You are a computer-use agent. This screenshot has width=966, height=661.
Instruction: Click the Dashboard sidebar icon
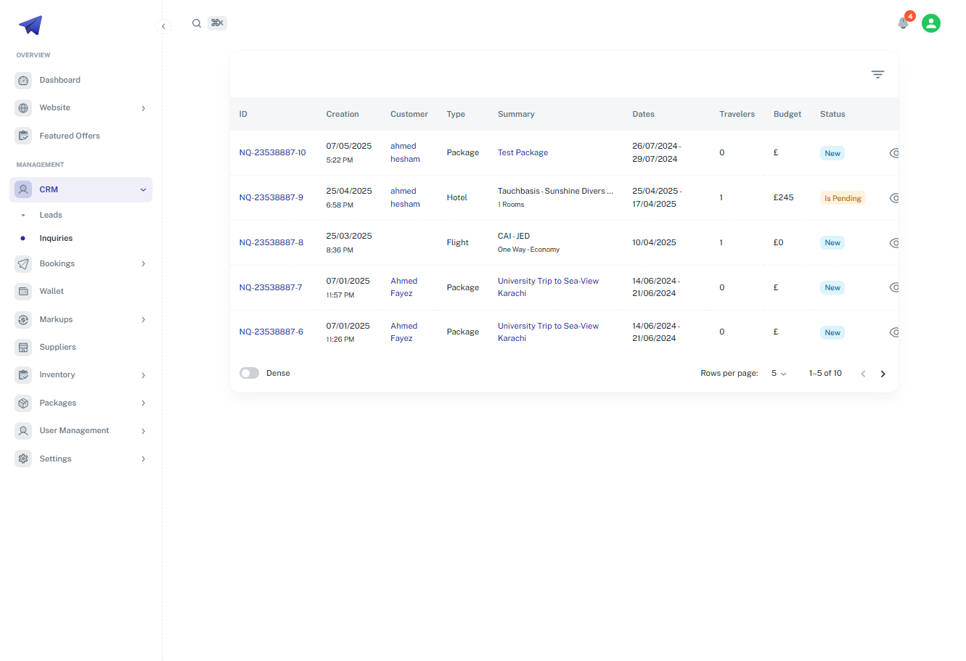[x=23, y=81]
